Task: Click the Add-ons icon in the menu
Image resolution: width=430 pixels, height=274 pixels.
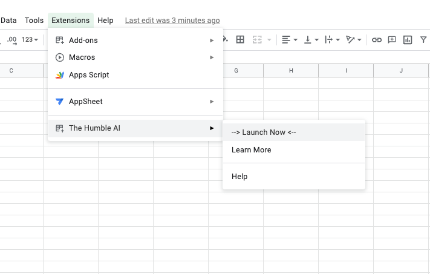Action: point(60,41)
